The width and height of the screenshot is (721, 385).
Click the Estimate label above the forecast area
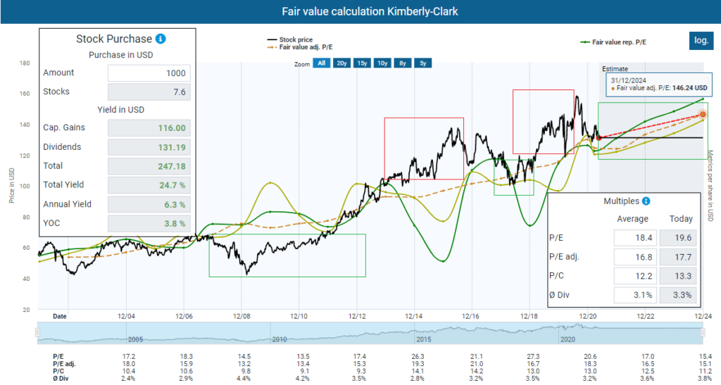[615, 69]
